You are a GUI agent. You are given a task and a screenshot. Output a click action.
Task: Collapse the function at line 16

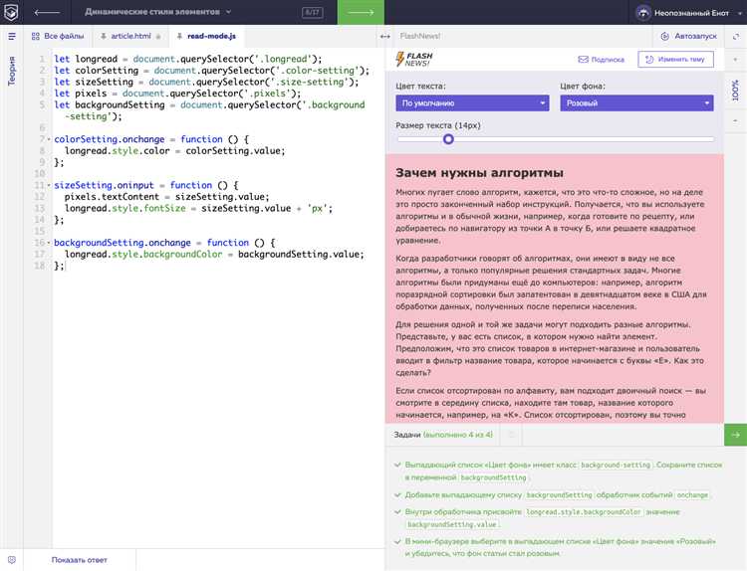(48, 243)
